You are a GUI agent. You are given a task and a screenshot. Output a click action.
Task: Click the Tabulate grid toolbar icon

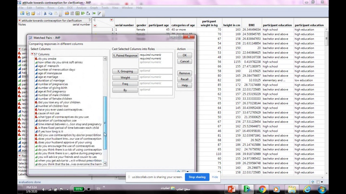[x=77, y=13]
